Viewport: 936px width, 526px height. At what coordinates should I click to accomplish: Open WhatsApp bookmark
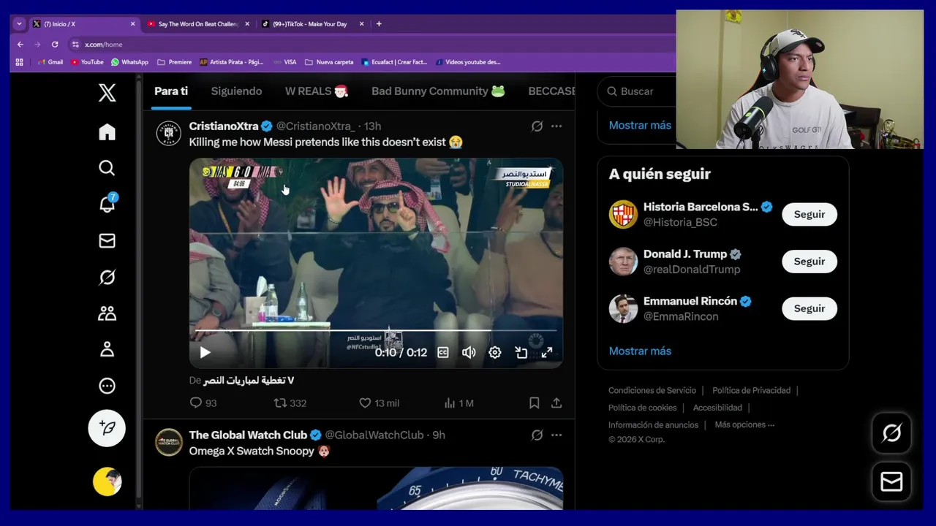coord(129,62)
